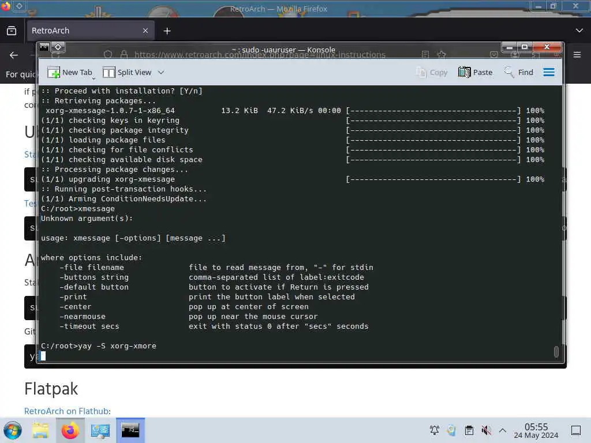Open Find in Konsole
The width and height of the screenshot is (591, 443).
coord(519,72)
